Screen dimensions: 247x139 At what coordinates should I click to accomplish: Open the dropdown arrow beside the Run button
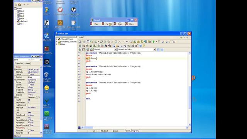(156, 42)
